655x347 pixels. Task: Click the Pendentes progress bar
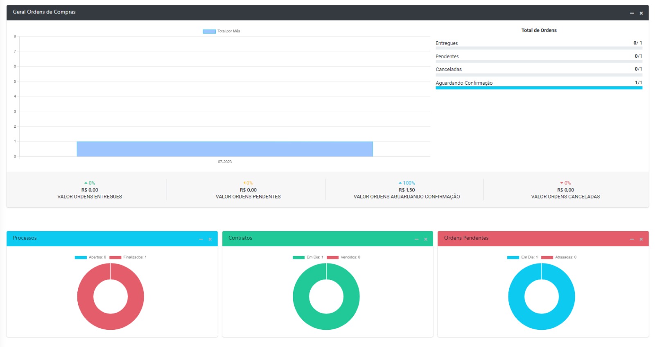(x=539, y=61)
